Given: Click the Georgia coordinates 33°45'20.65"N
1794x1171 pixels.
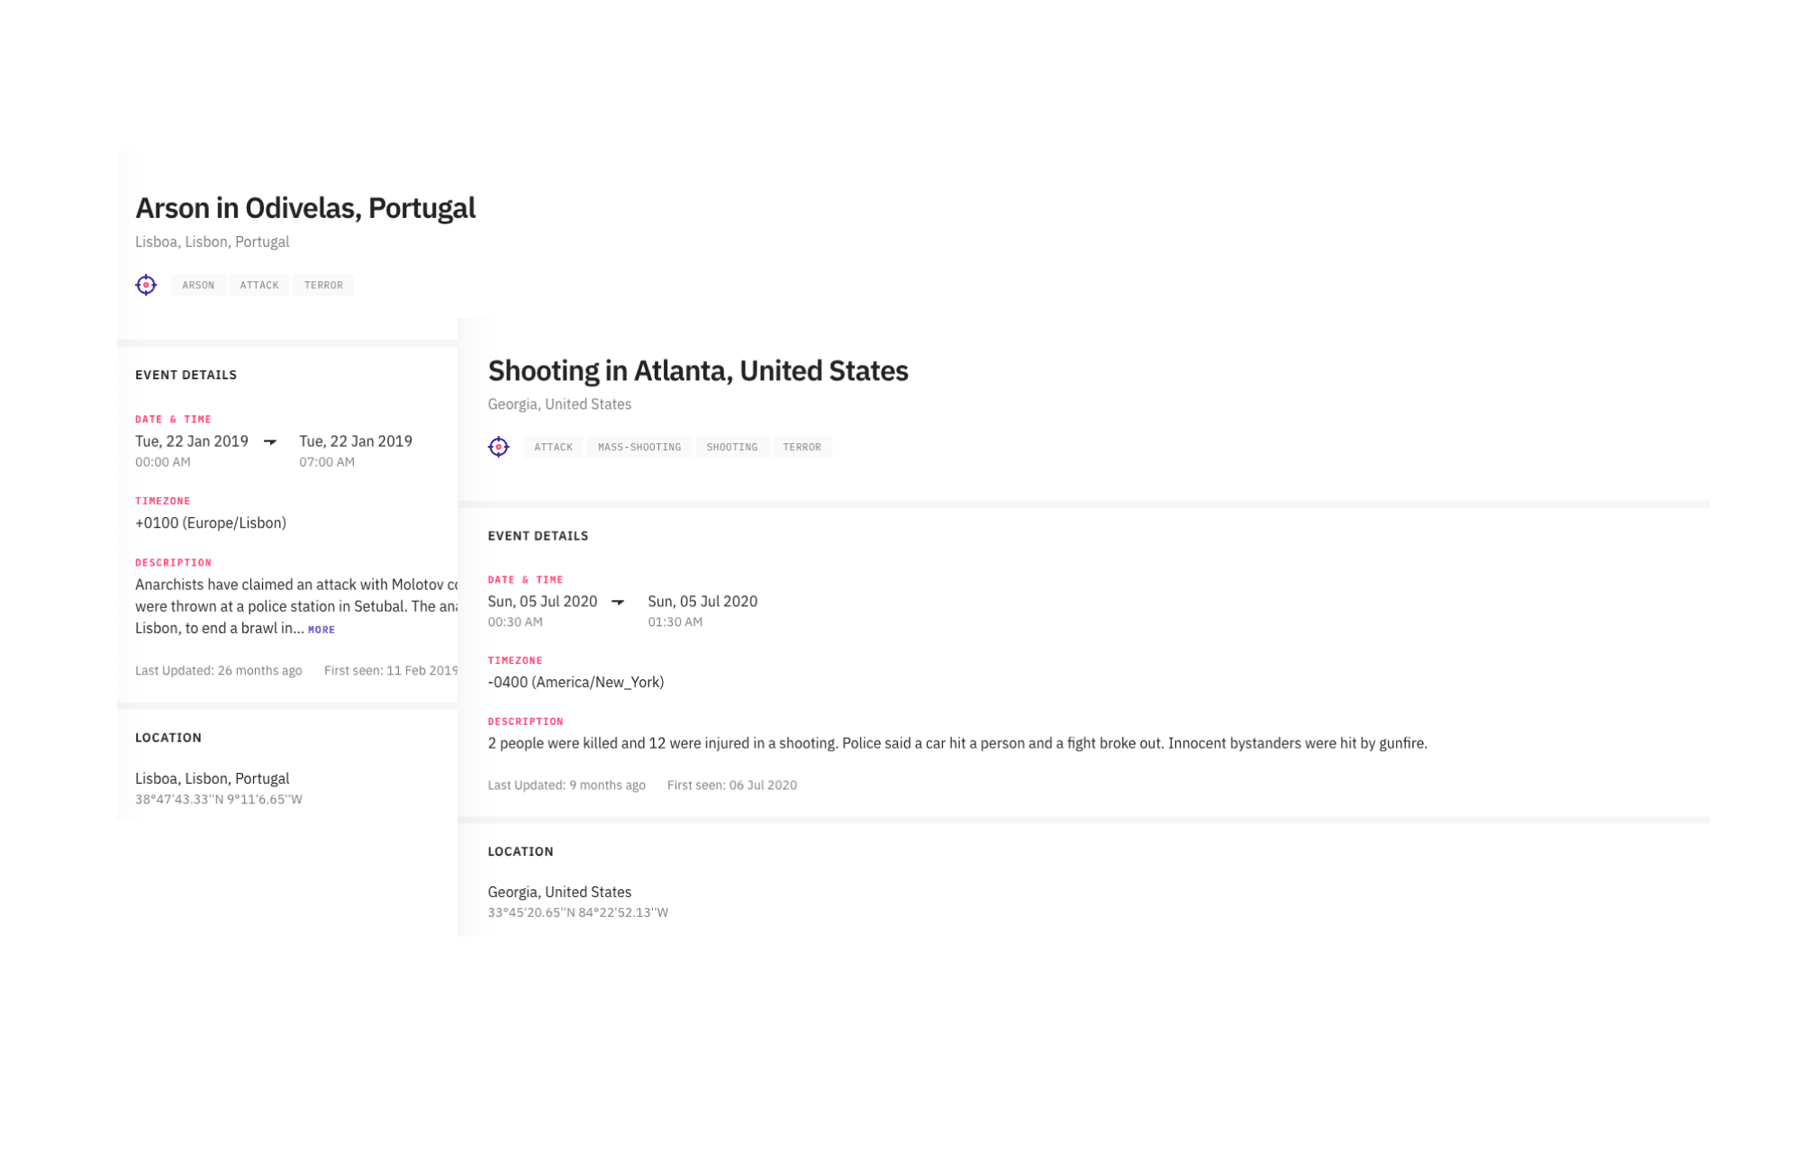Looking at the screenshot, I should pyautogui.click(x=577, y=912).
